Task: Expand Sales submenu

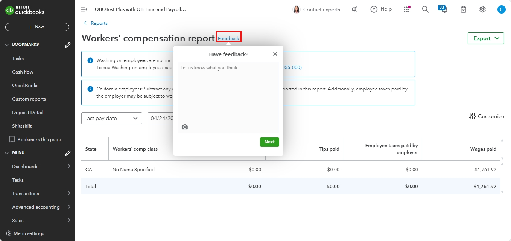Action: [x=69, y=220]
